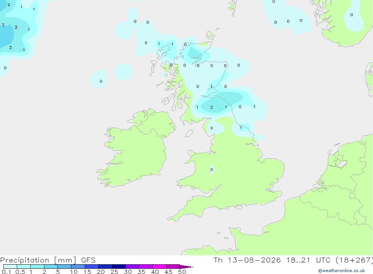Click the '50' legend scale label

coord(182,272)
